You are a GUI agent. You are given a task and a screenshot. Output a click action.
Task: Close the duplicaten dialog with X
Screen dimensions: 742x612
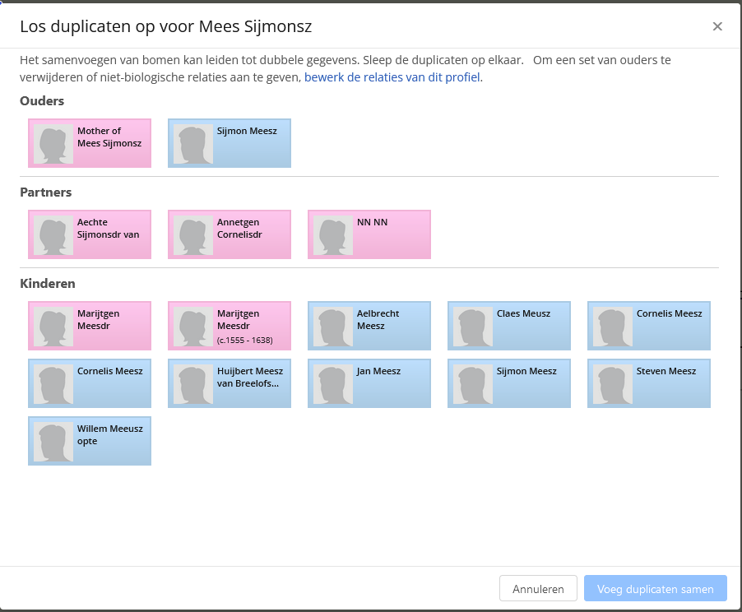[717, 26]
